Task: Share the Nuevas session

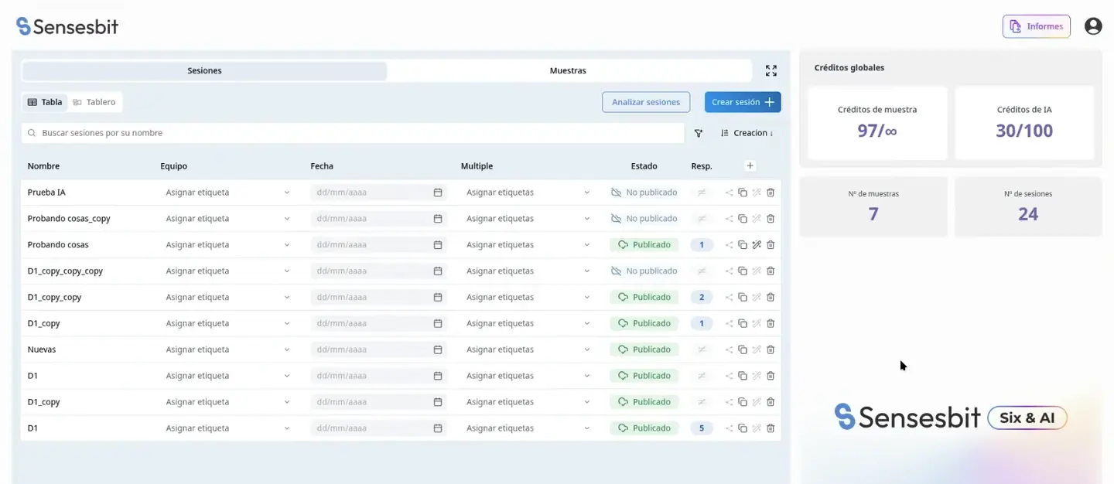Action: pyautogui.click(x=729, y=349)
